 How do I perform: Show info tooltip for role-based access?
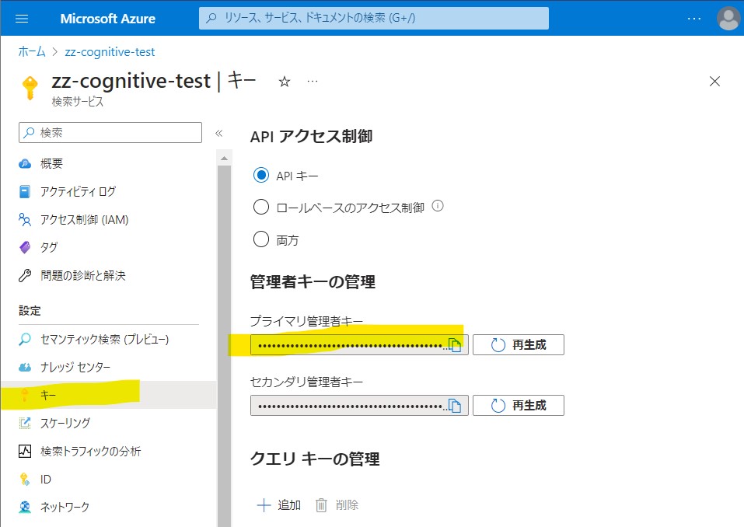coord(438,206)
